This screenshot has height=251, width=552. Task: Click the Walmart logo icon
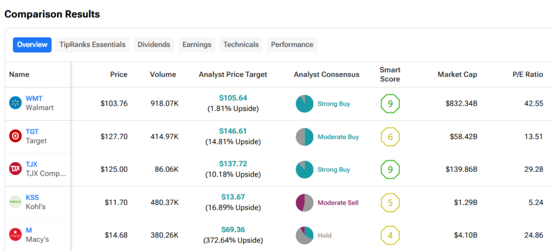(x=15, y=103)
